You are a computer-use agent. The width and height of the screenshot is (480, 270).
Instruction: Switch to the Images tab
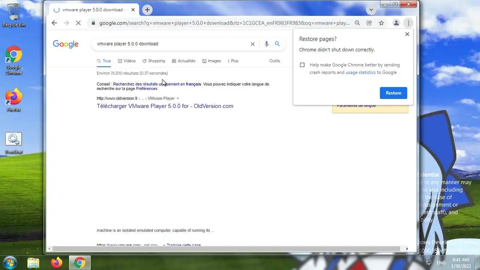211,61
